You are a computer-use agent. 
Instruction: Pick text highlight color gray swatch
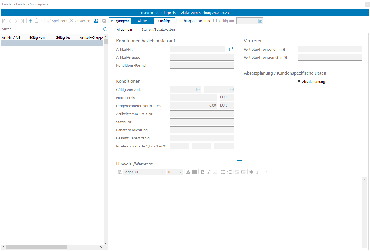pyautogui.click(x=194, y=172)
